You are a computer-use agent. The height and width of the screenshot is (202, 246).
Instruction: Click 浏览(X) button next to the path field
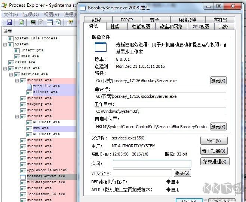click(218, 81)
